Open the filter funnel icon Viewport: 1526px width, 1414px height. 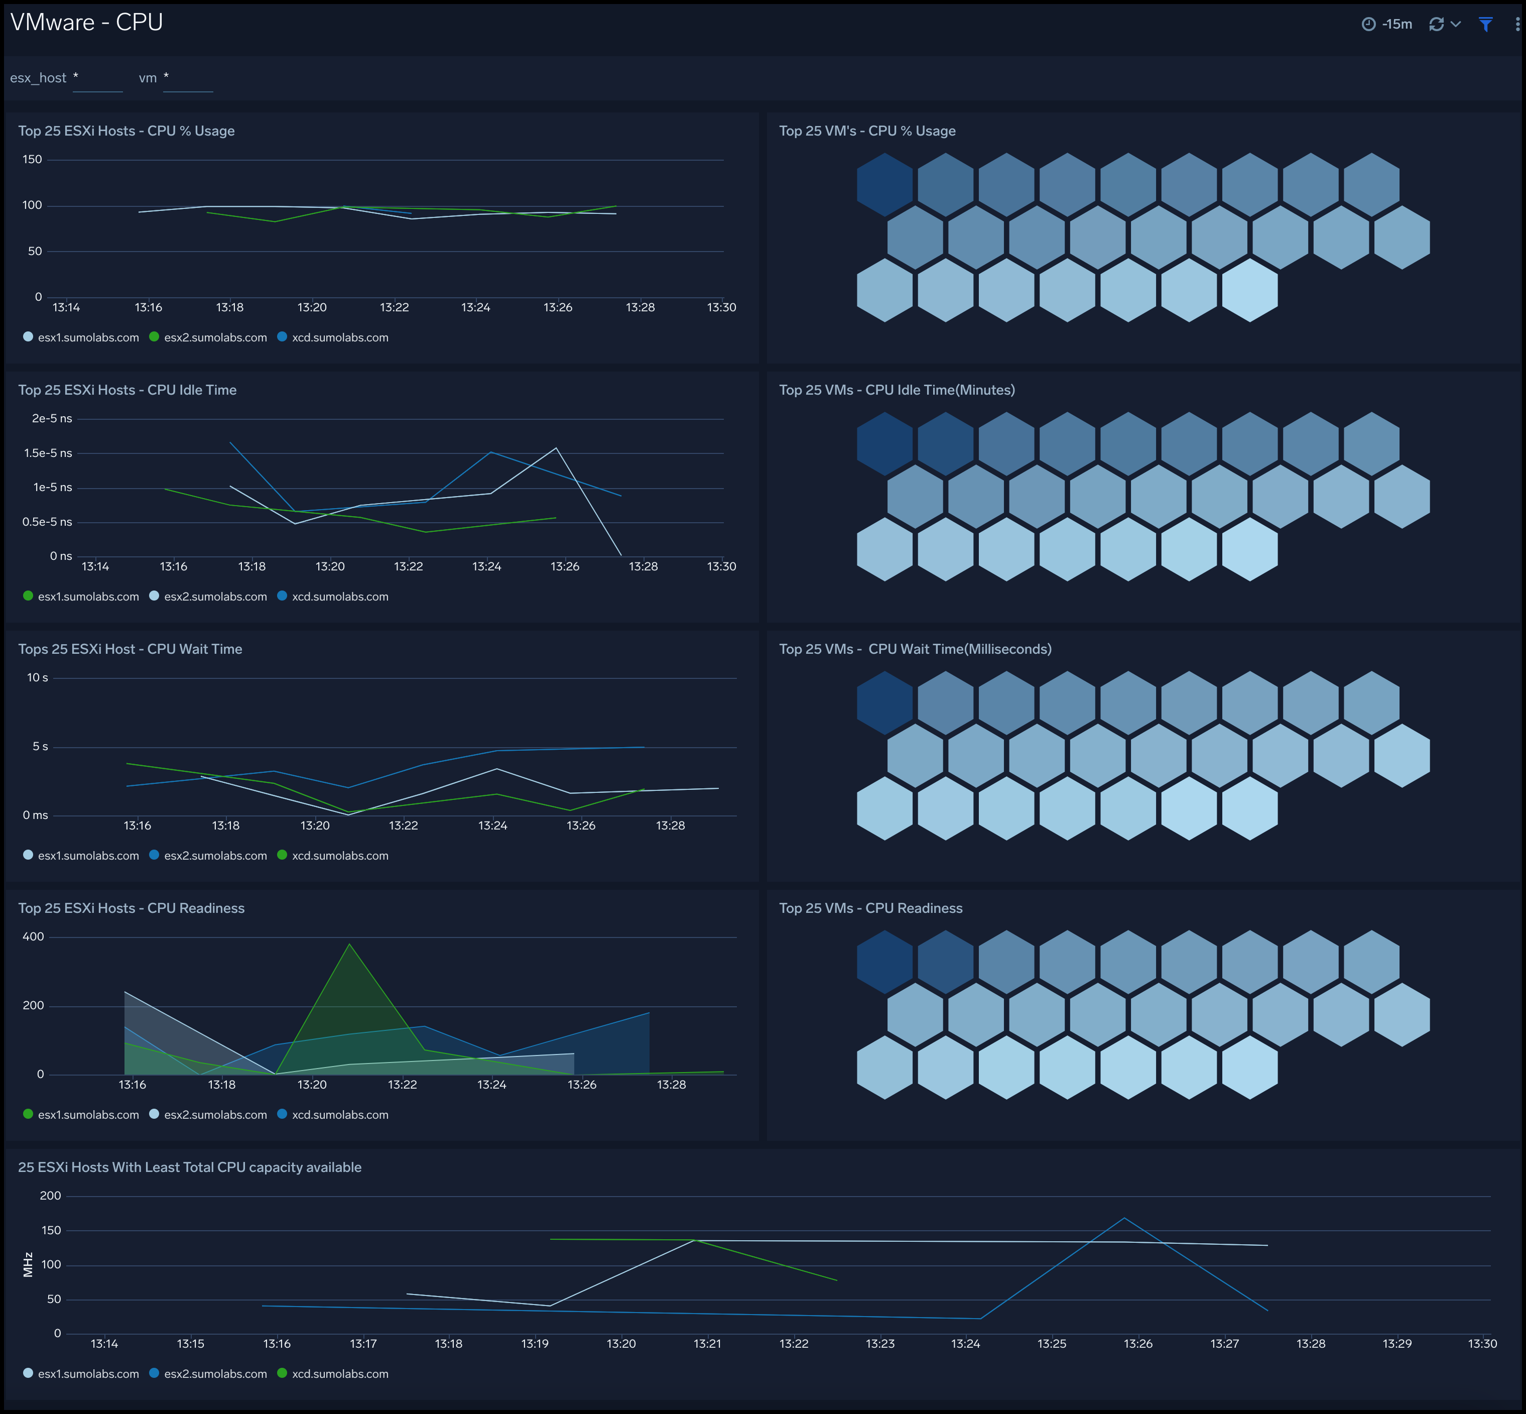1485,24
